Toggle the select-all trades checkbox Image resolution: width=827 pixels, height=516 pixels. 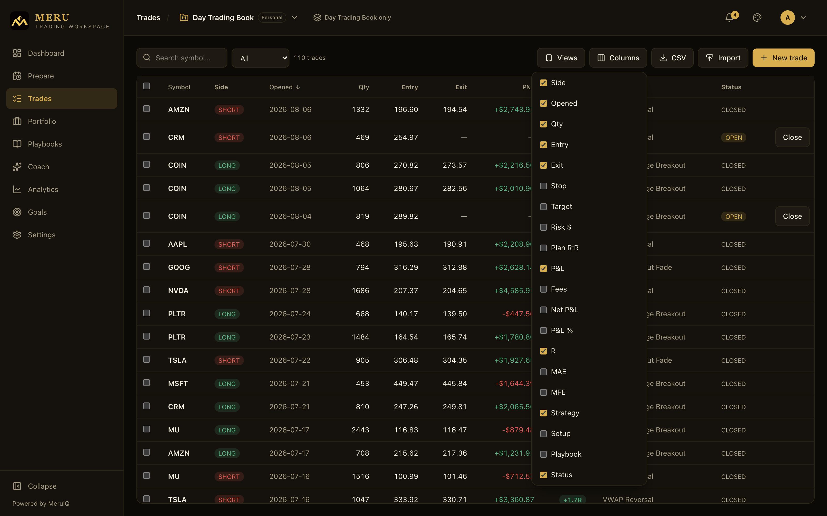(147, 86)
